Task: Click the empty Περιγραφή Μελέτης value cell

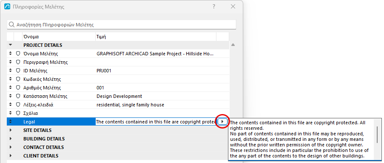Action: [156, 62]
